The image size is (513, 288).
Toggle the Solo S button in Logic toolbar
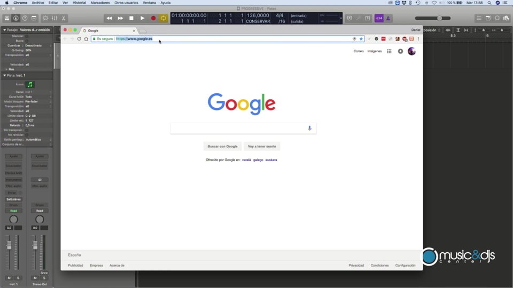tap(368, 18)
